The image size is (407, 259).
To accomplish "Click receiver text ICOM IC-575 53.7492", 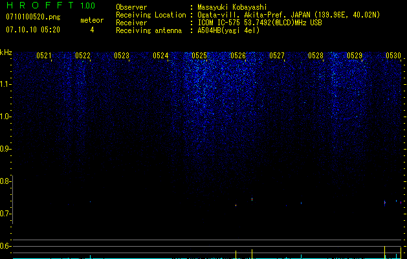I will pyautogui.click(x=259, y=23).
